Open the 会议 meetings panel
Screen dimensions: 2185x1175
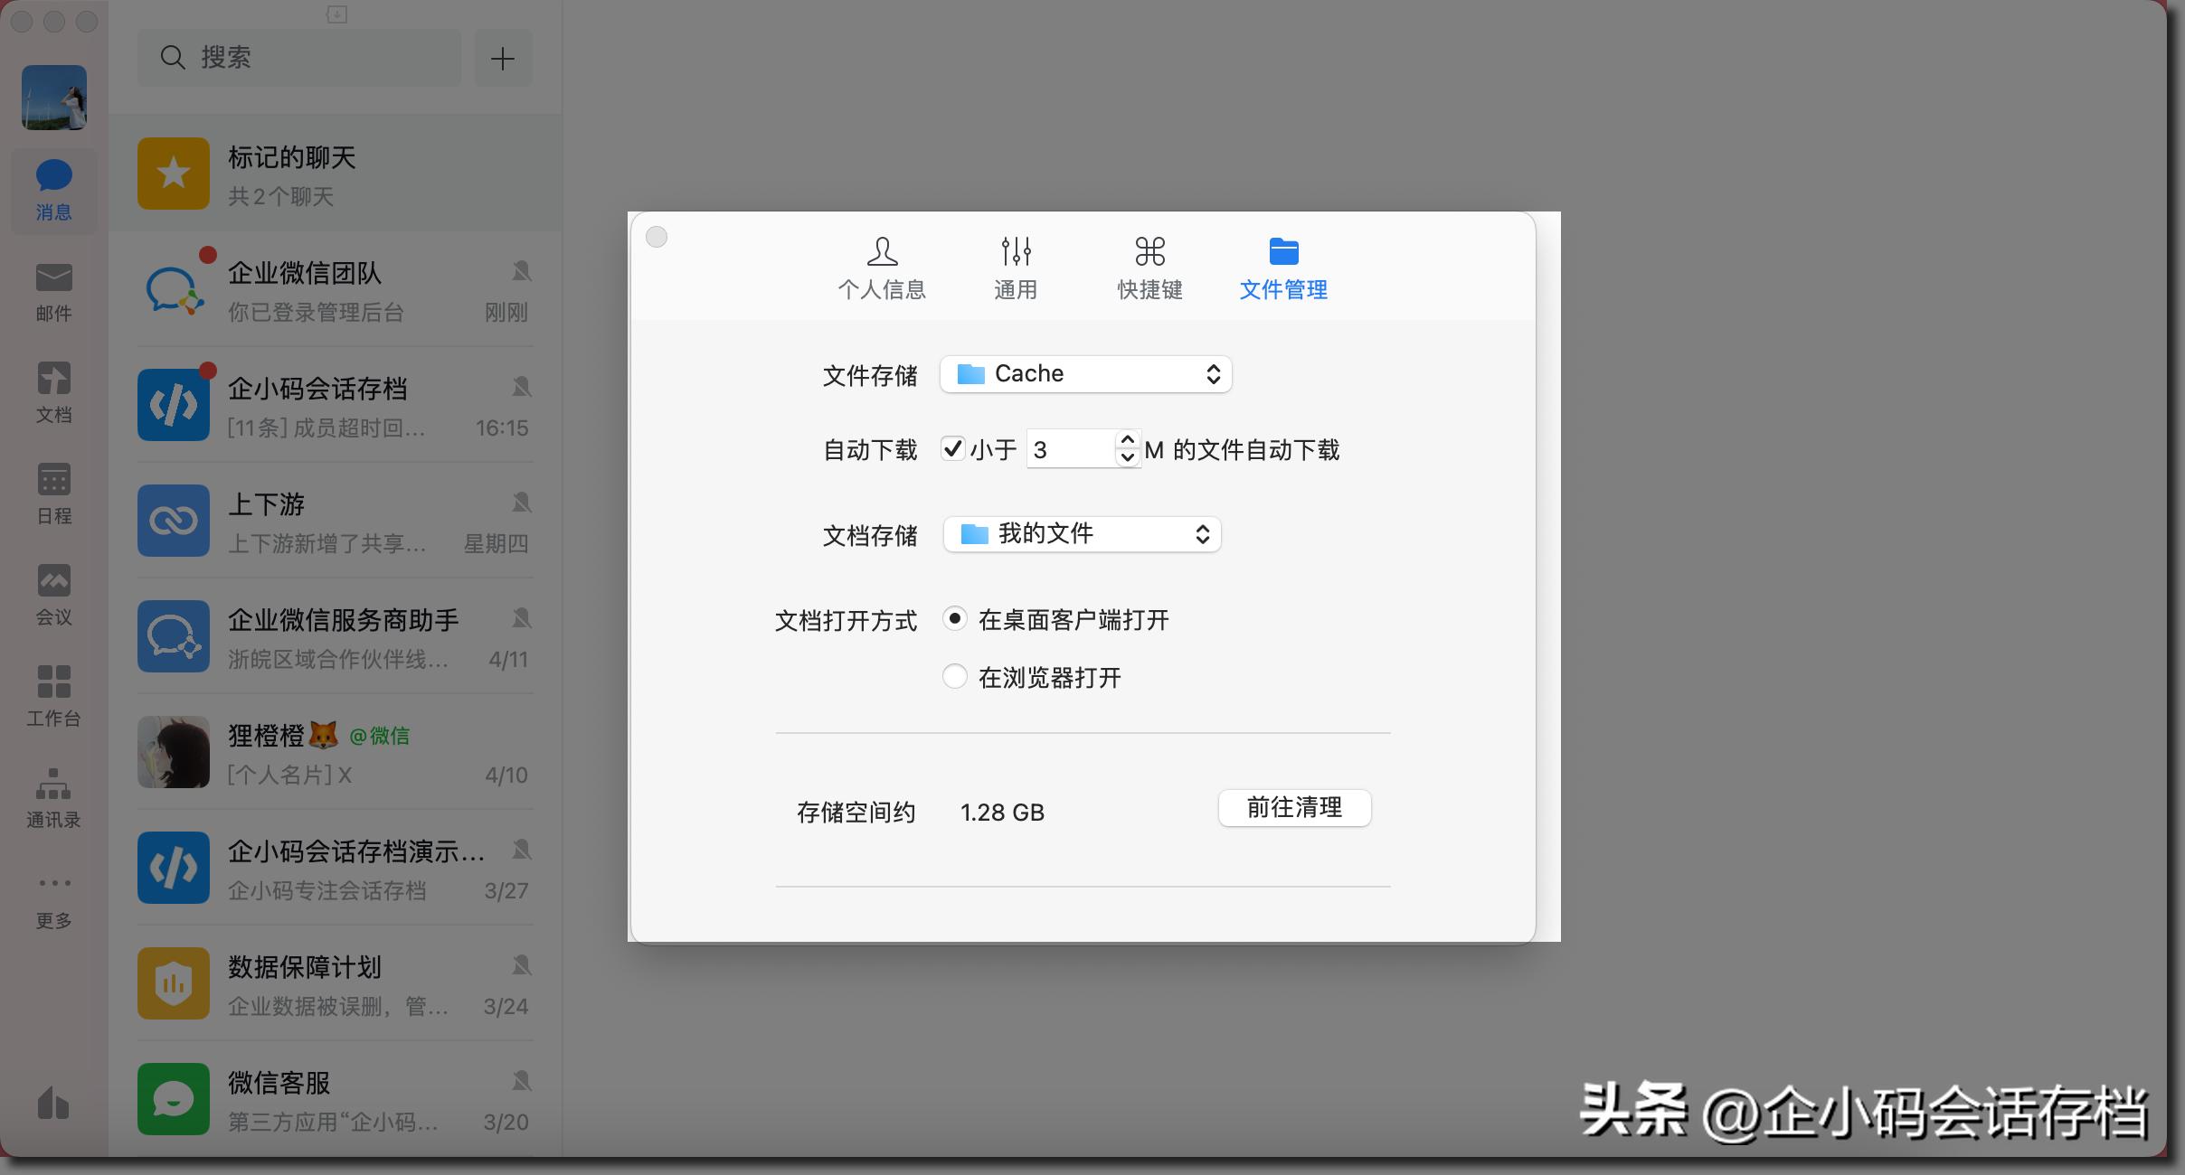coord(53,595)
